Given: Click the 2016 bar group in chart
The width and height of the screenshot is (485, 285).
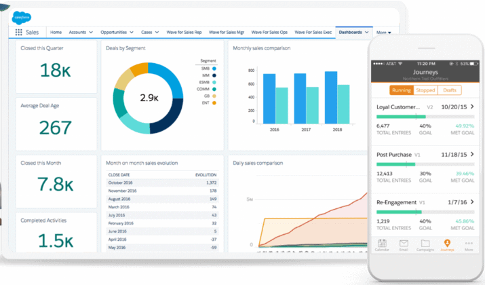Looking at the screenshot, I should click(x=275, y=98).
